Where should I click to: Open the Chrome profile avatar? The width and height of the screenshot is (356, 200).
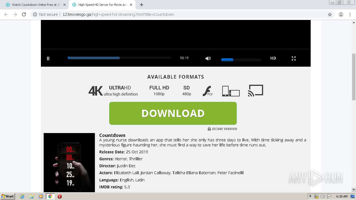click(341, 14)
